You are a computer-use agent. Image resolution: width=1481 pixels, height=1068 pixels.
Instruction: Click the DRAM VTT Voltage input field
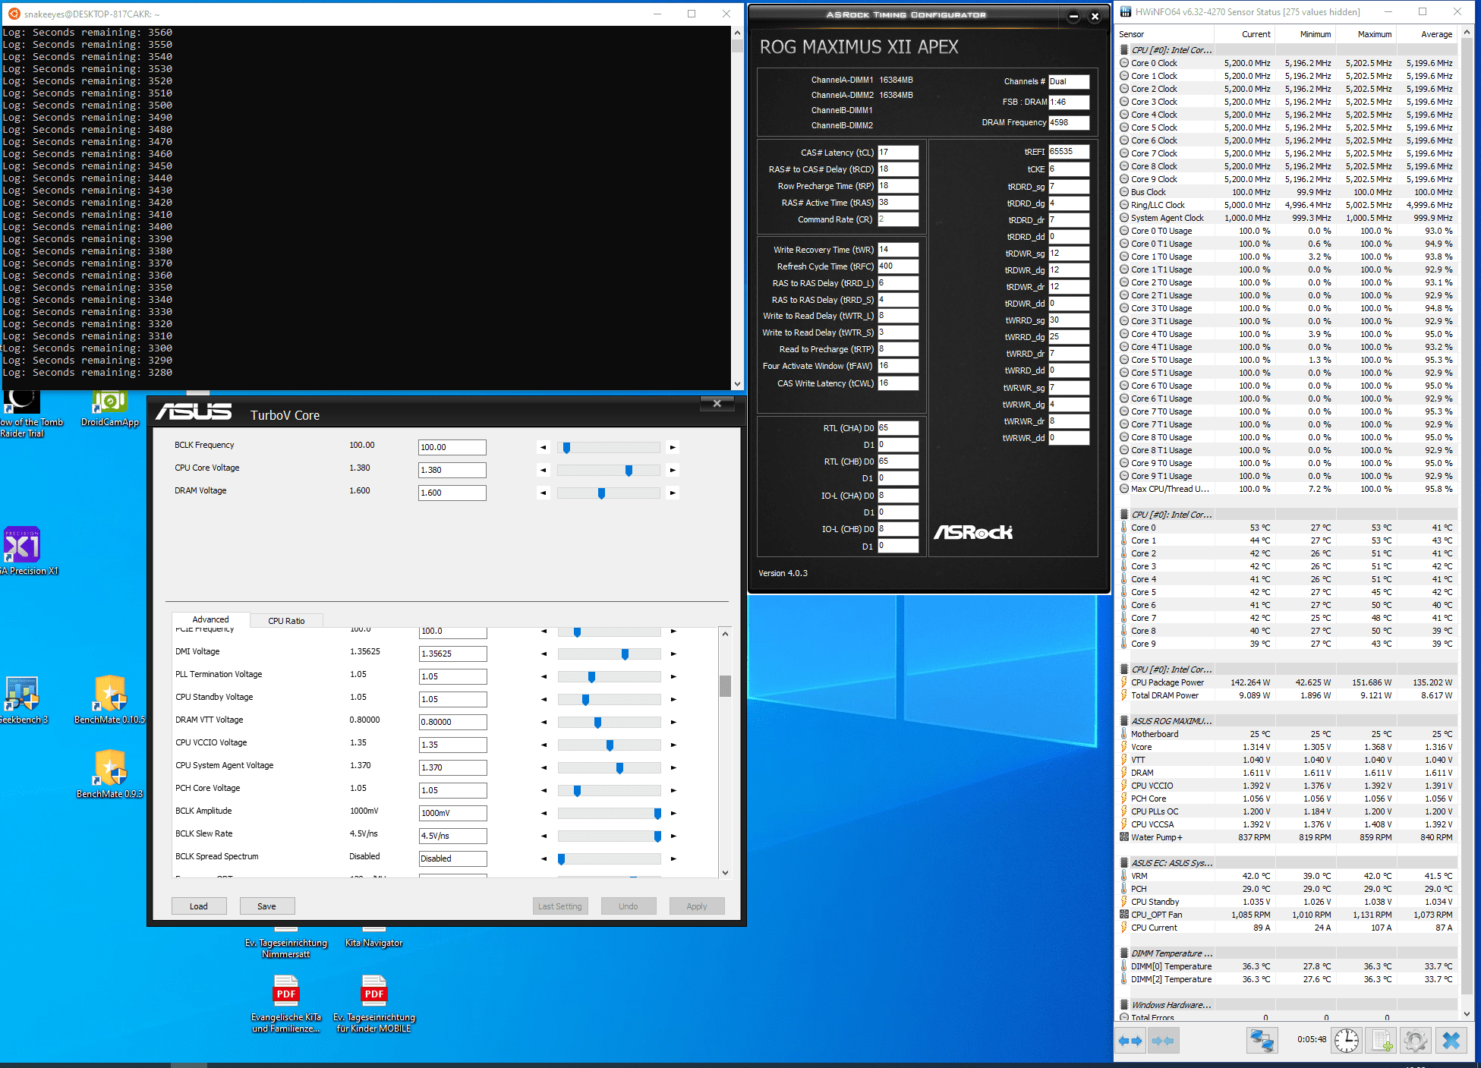(453, 722)
